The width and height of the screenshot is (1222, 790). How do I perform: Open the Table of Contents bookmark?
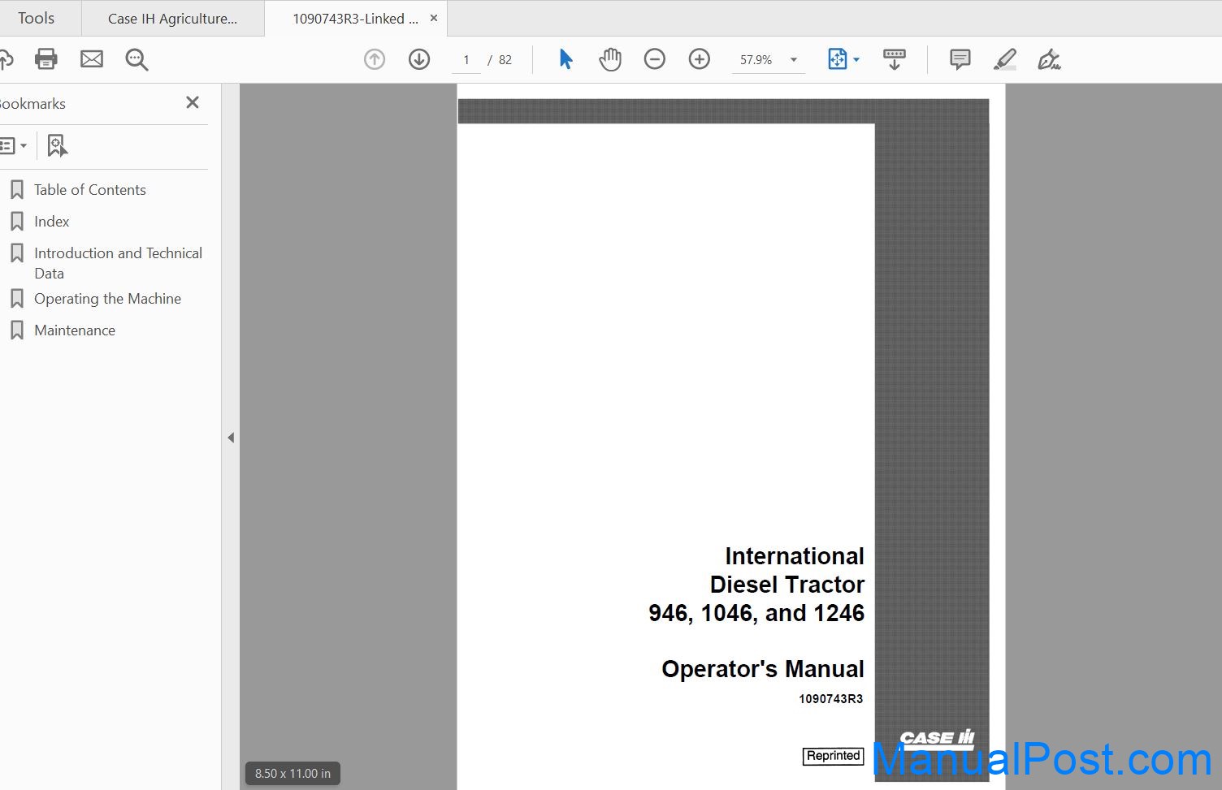(89, 190)
